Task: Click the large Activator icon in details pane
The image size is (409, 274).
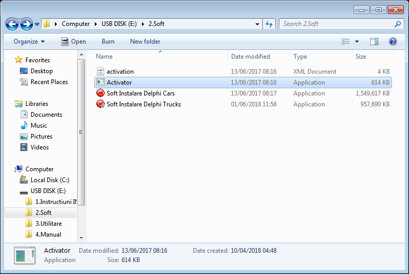Action: 25,255
